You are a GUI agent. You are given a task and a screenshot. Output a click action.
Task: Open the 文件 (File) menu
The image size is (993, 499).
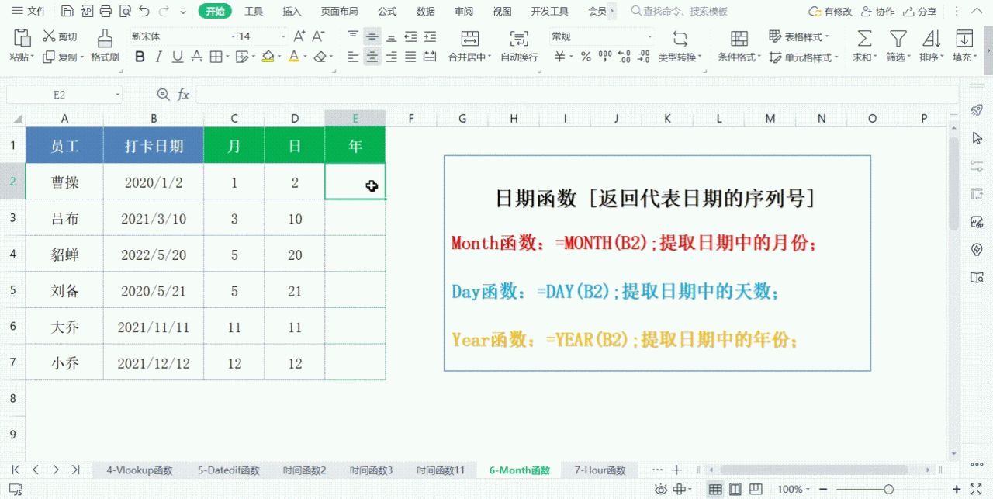tap(29, 12)
